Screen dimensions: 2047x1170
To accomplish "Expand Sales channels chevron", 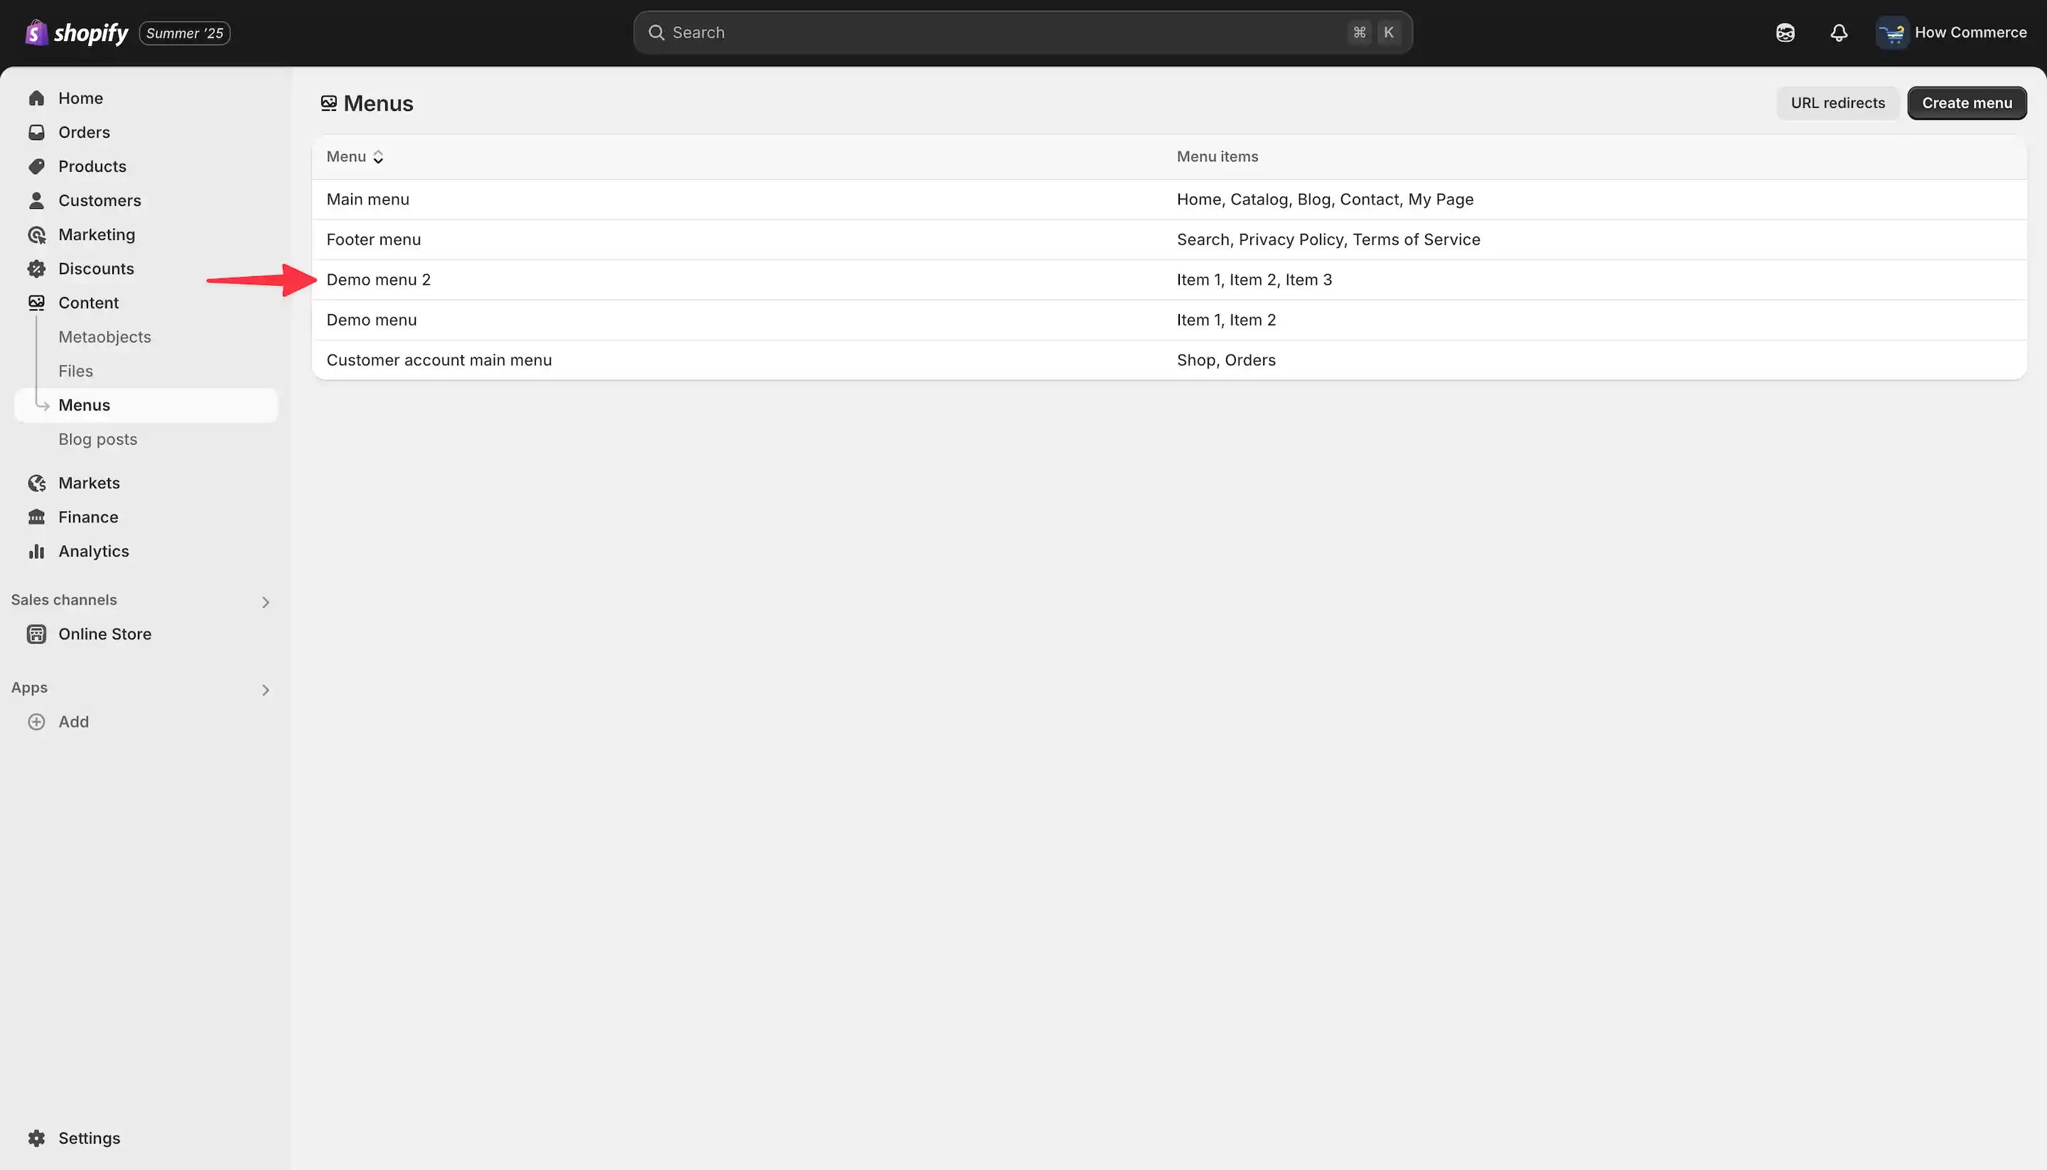I will (x=265, y=602).
